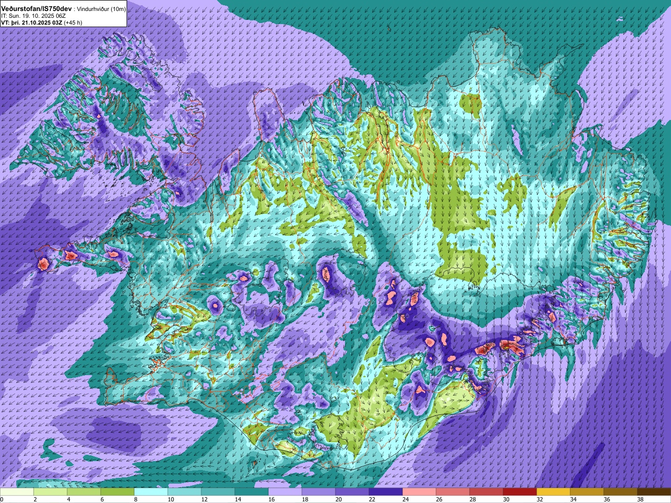Click the 'Veðurstofan/IS750dev' title text
671x503 pixels.
coord(36,9)
